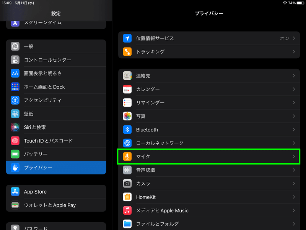Tap the 15:09 clock in status bar

(7, 3)
